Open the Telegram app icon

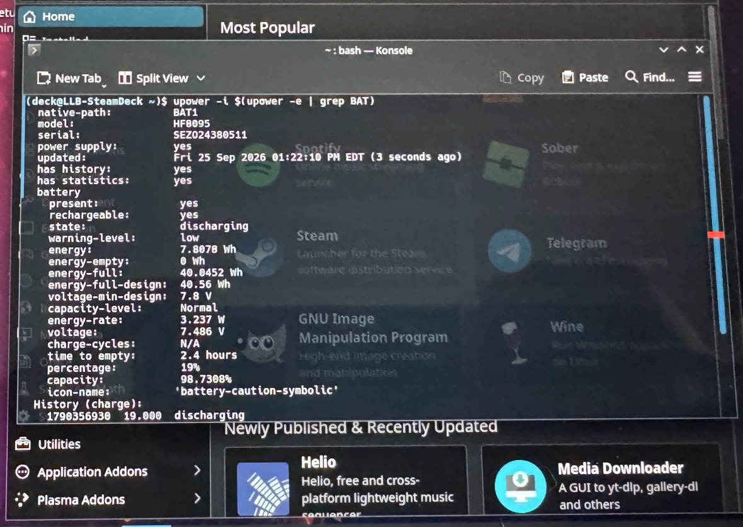[x=510, y=251]
